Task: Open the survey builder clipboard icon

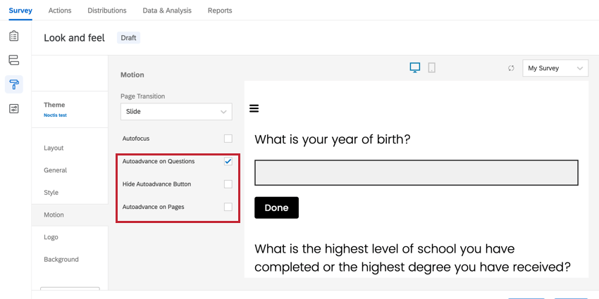Action: coord(14,36)
